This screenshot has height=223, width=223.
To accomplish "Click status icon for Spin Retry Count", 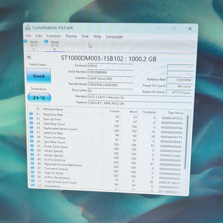I will click(32, 141).
